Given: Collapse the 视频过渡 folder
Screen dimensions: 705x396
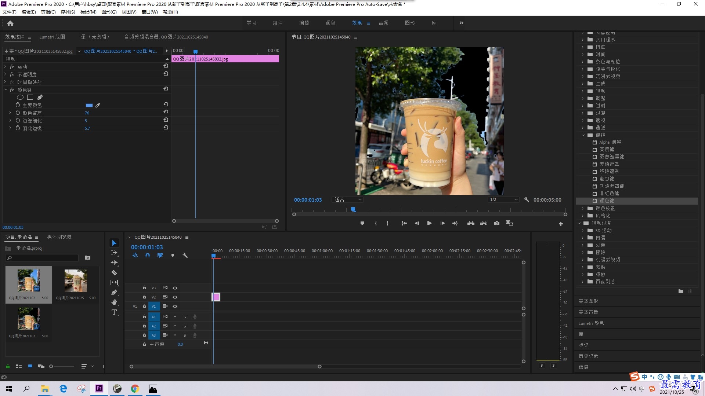Looking at the screenshot, I should click(579, 223).
